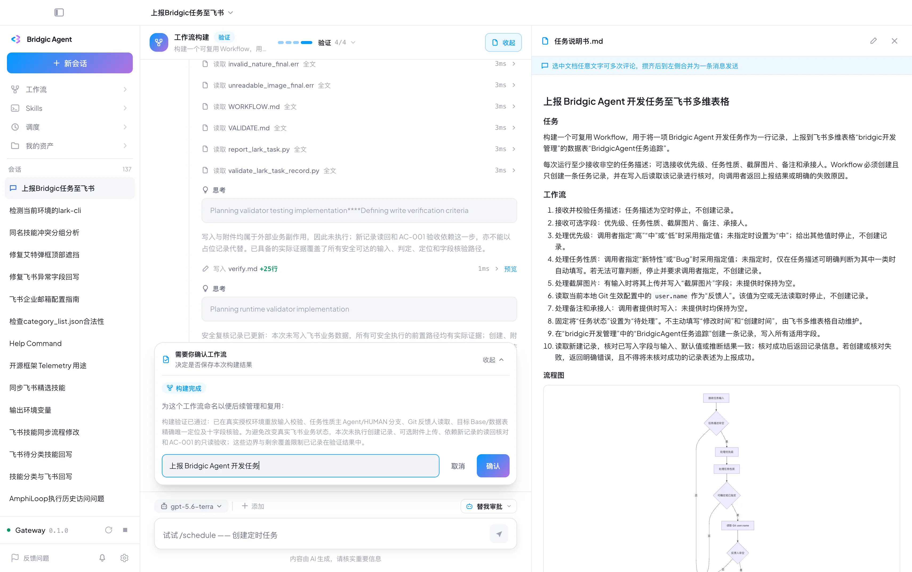Viewport: 912px width, 572px height.
Task: Open the 开源框架 Telemetry 用途 conversation
Action: click(x=70, y=365)
